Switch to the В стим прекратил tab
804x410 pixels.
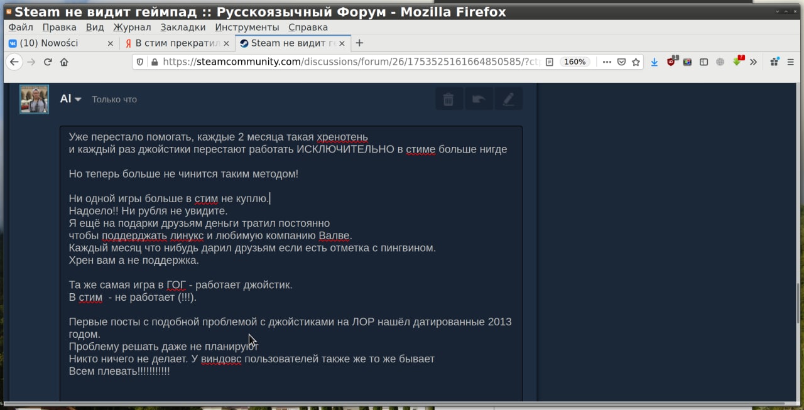[x=177, y=43]
